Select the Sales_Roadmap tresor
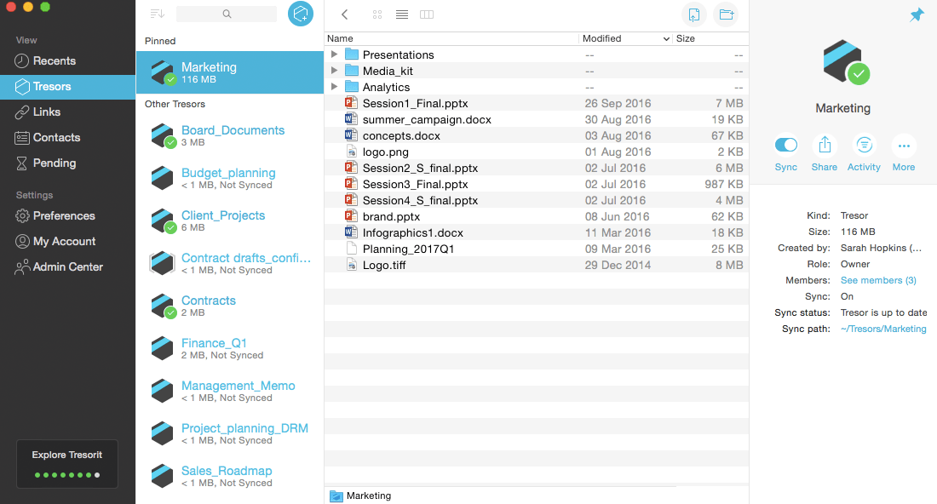Viewport: 937px width, 504px height. click(x=229, y=476)
